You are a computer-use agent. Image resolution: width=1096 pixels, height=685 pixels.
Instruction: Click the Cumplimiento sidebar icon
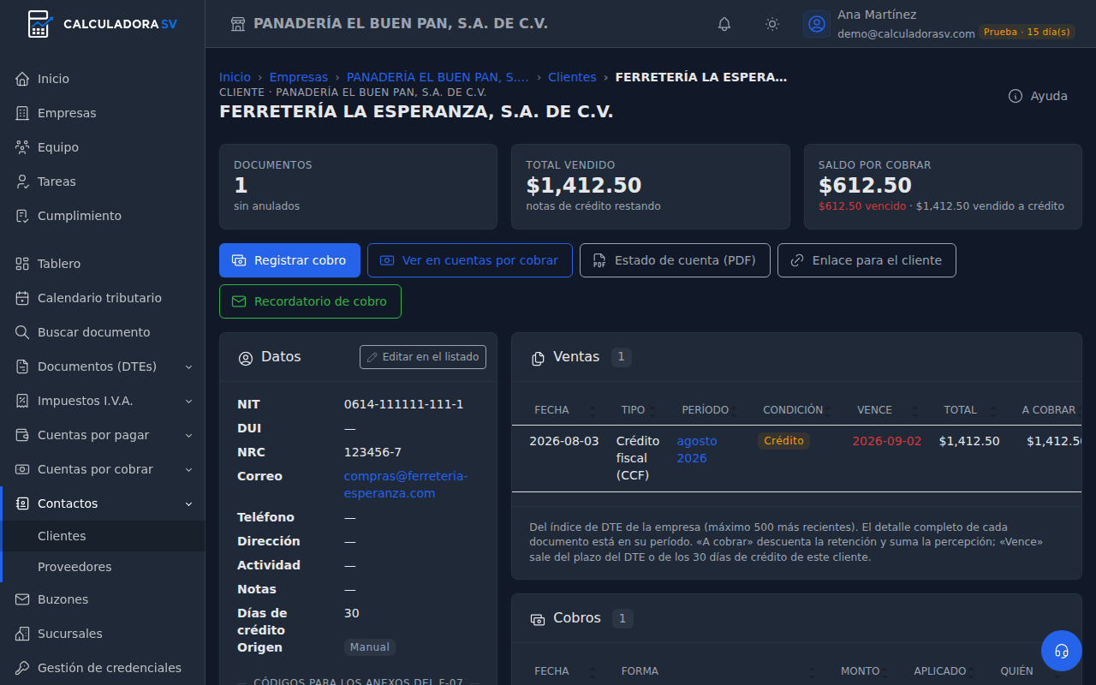(22, 216)
